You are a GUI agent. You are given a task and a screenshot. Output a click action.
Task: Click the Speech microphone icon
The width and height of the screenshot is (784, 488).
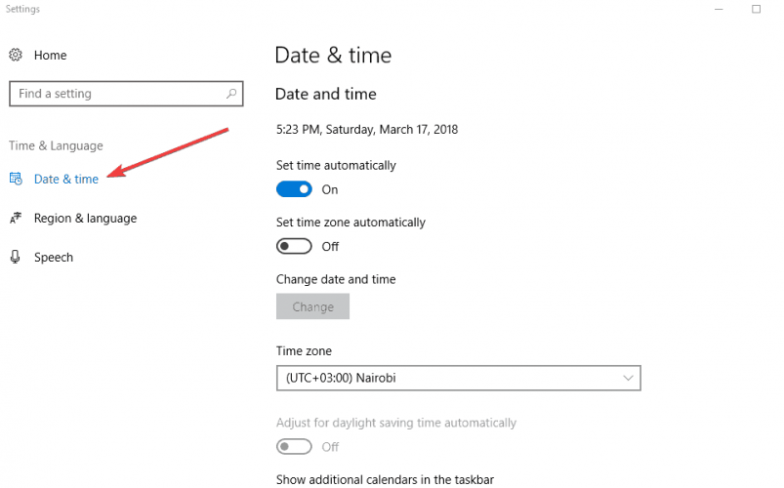15,257
